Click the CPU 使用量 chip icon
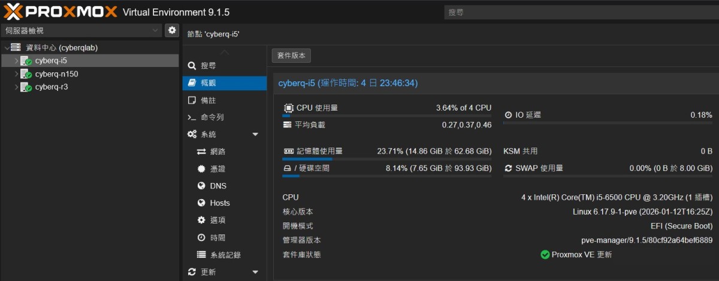Viewport: 719px width, 281px height. coord(288,108)
